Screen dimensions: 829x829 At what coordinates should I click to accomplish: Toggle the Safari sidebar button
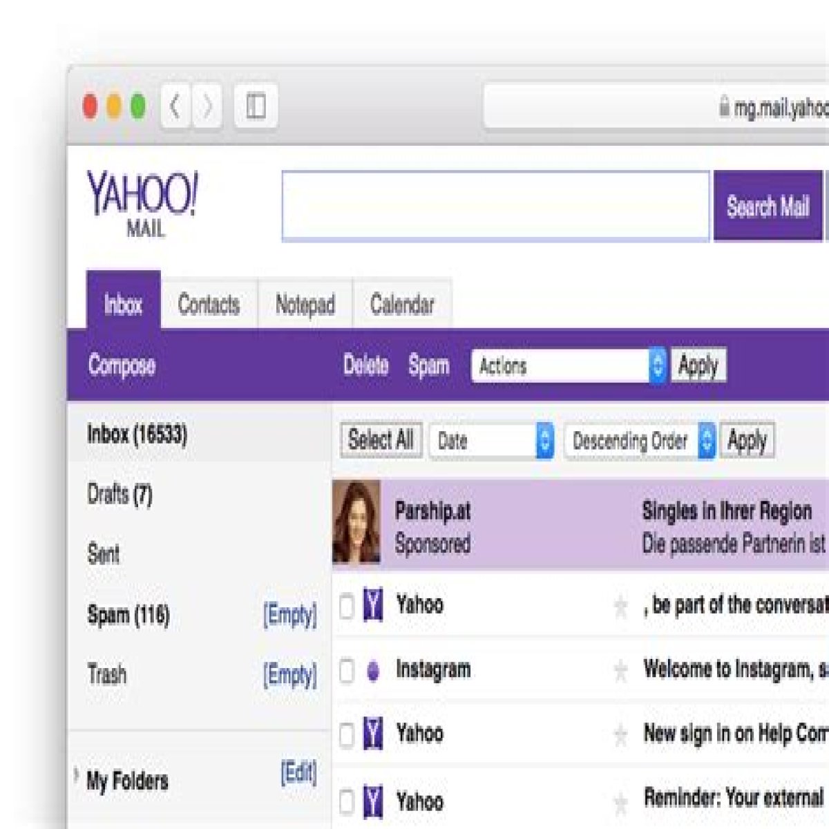256,106
